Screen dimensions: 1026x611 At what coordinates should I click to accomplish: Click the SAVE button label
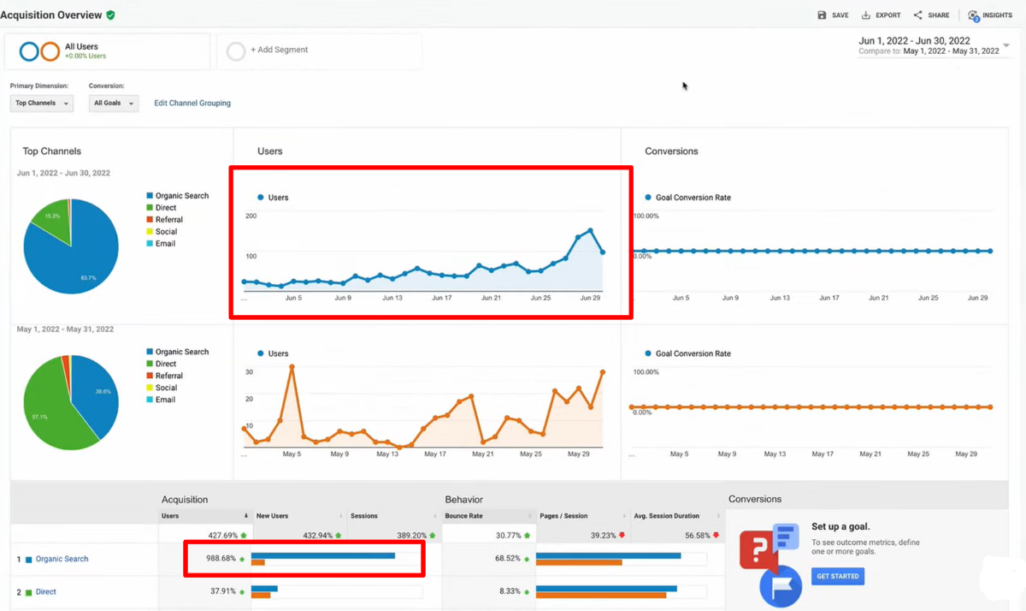[x=840, y=15]
